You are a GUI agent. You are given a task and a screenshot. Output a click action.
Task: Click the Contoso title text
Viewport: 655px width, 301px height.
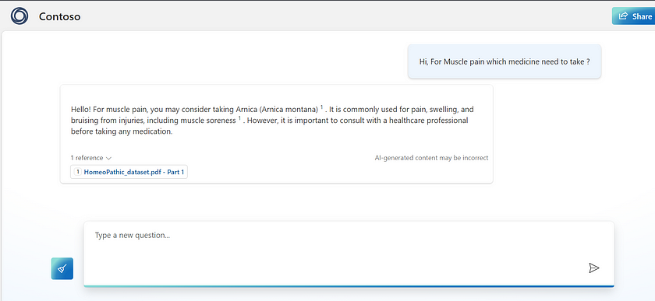coord(60,16)
